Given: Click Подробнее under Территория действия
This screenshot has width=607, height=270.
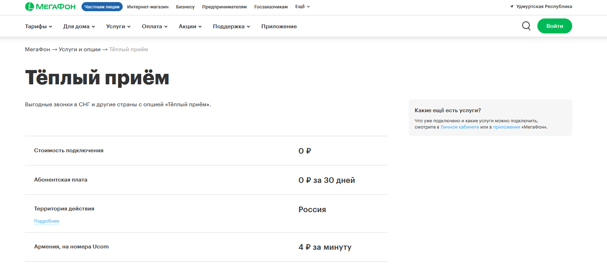Looking at the screenshot, I should point(47,221).
